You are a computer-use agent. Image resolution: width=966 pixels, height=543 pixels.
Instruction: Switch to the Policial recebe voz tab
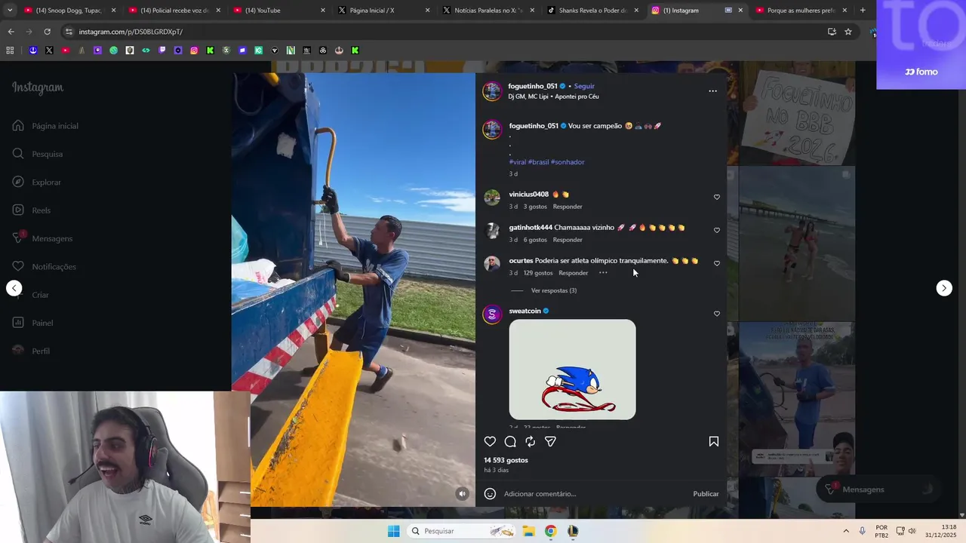pos(174,11)
